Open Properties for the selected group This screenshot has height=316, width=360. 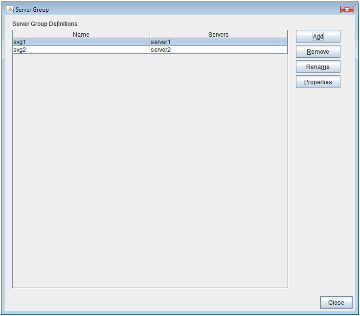(318, 82)
